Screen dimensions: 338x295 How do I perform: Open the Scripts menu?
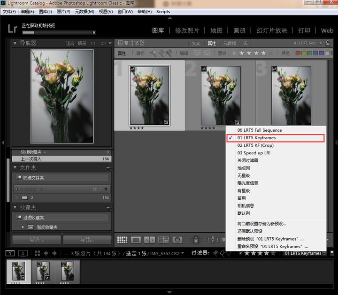tap(163, 12)
